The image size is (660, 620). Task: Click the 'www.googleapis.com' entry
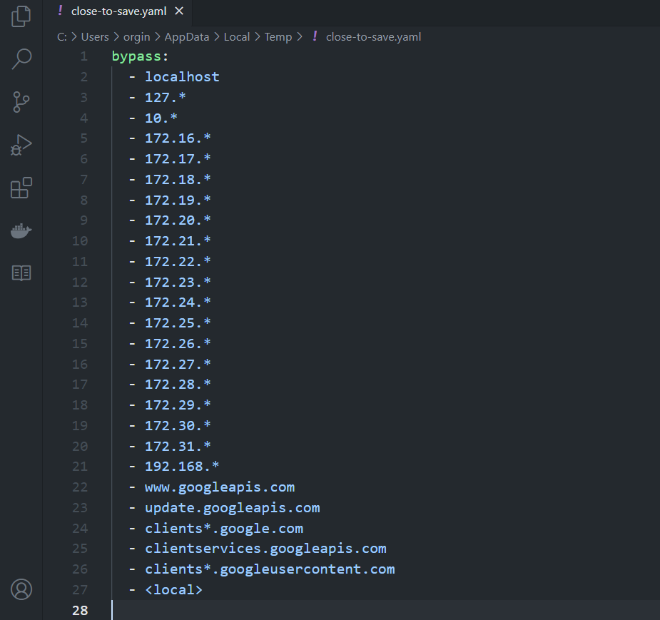click(x=220, y=487)
